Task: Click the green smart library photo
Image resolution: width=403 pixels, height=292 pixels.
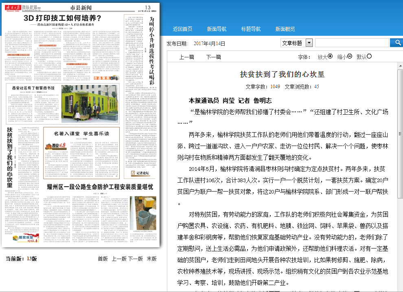Action: coord(90,104)
